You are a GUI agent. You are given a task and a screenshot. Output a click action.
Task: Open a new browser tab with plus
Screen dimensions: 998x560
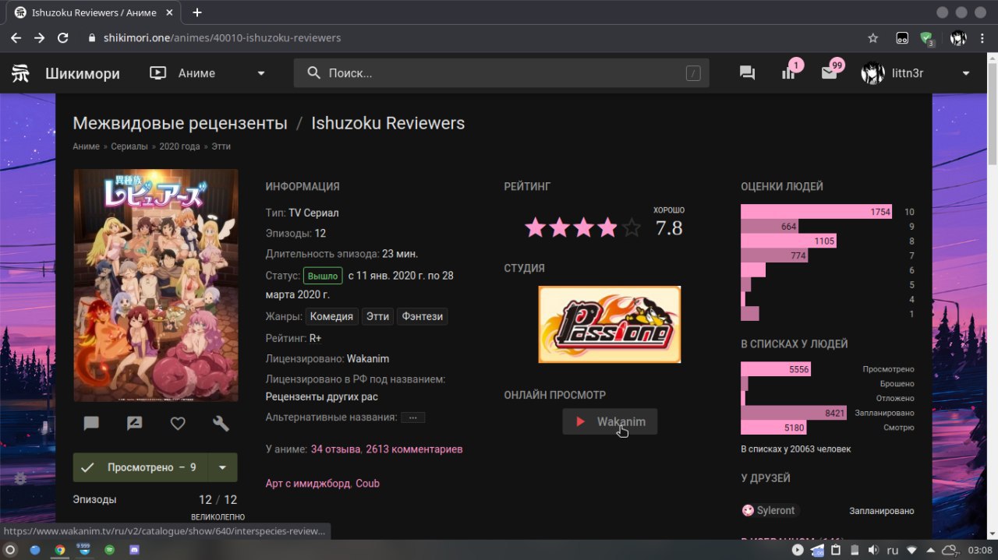point(197,12)
